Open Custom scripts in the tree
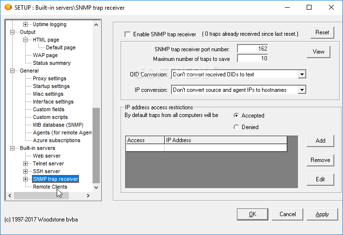Image resolution: width=343 pixels, height=235 pixels. [x=50, y=117]
